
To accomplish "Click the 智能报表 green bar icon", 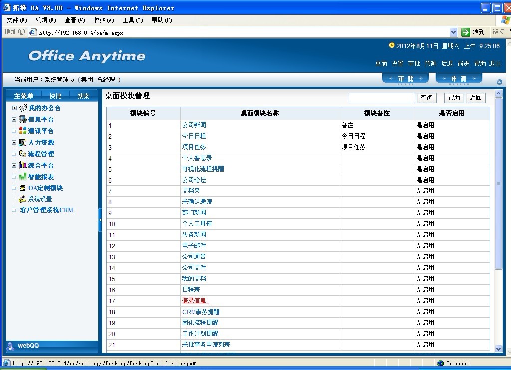I will (23, 177).
